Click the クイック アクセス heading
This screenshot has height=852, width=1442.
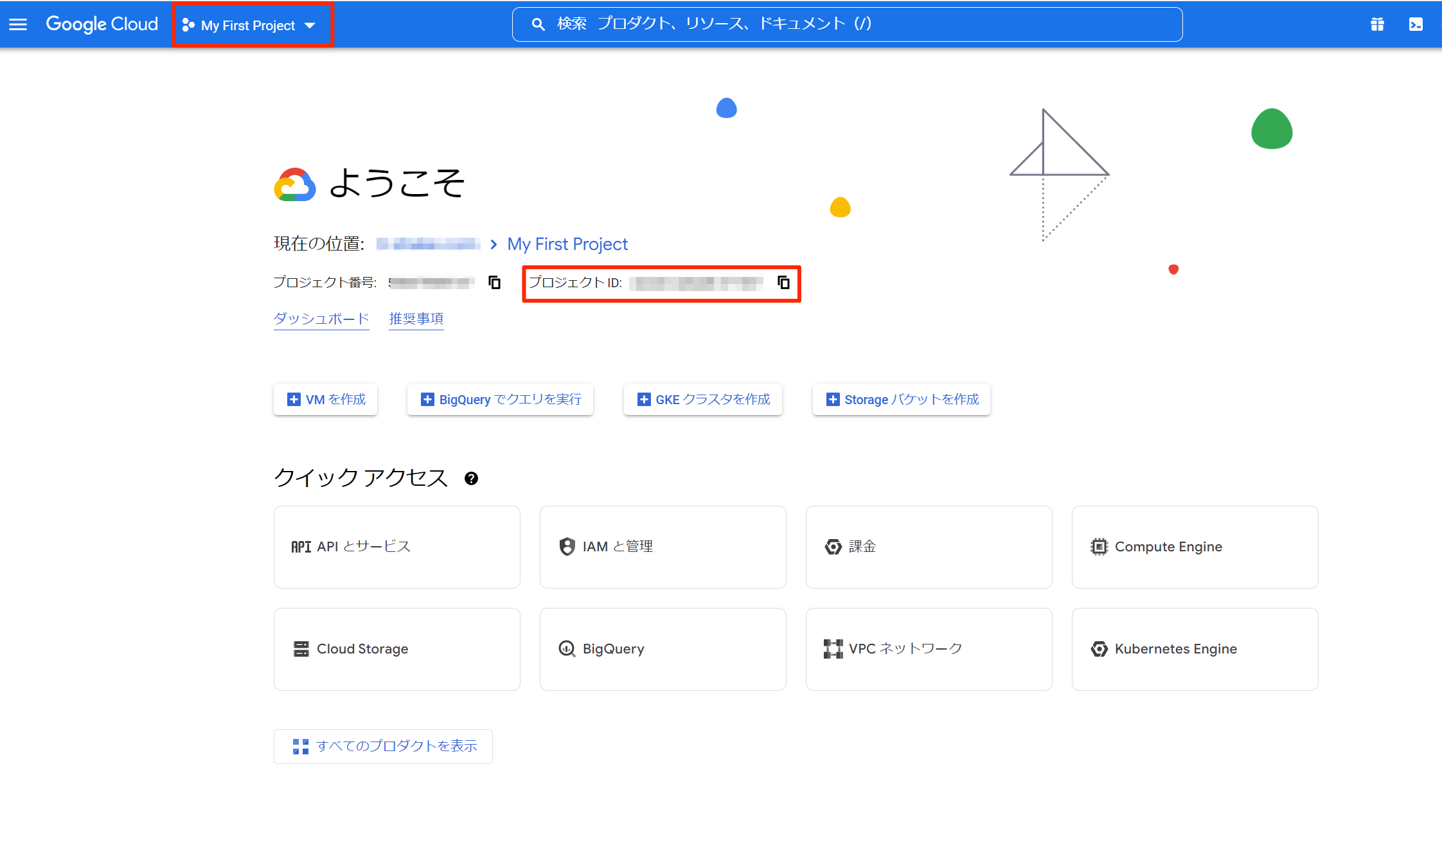click(x=360, y=478)
